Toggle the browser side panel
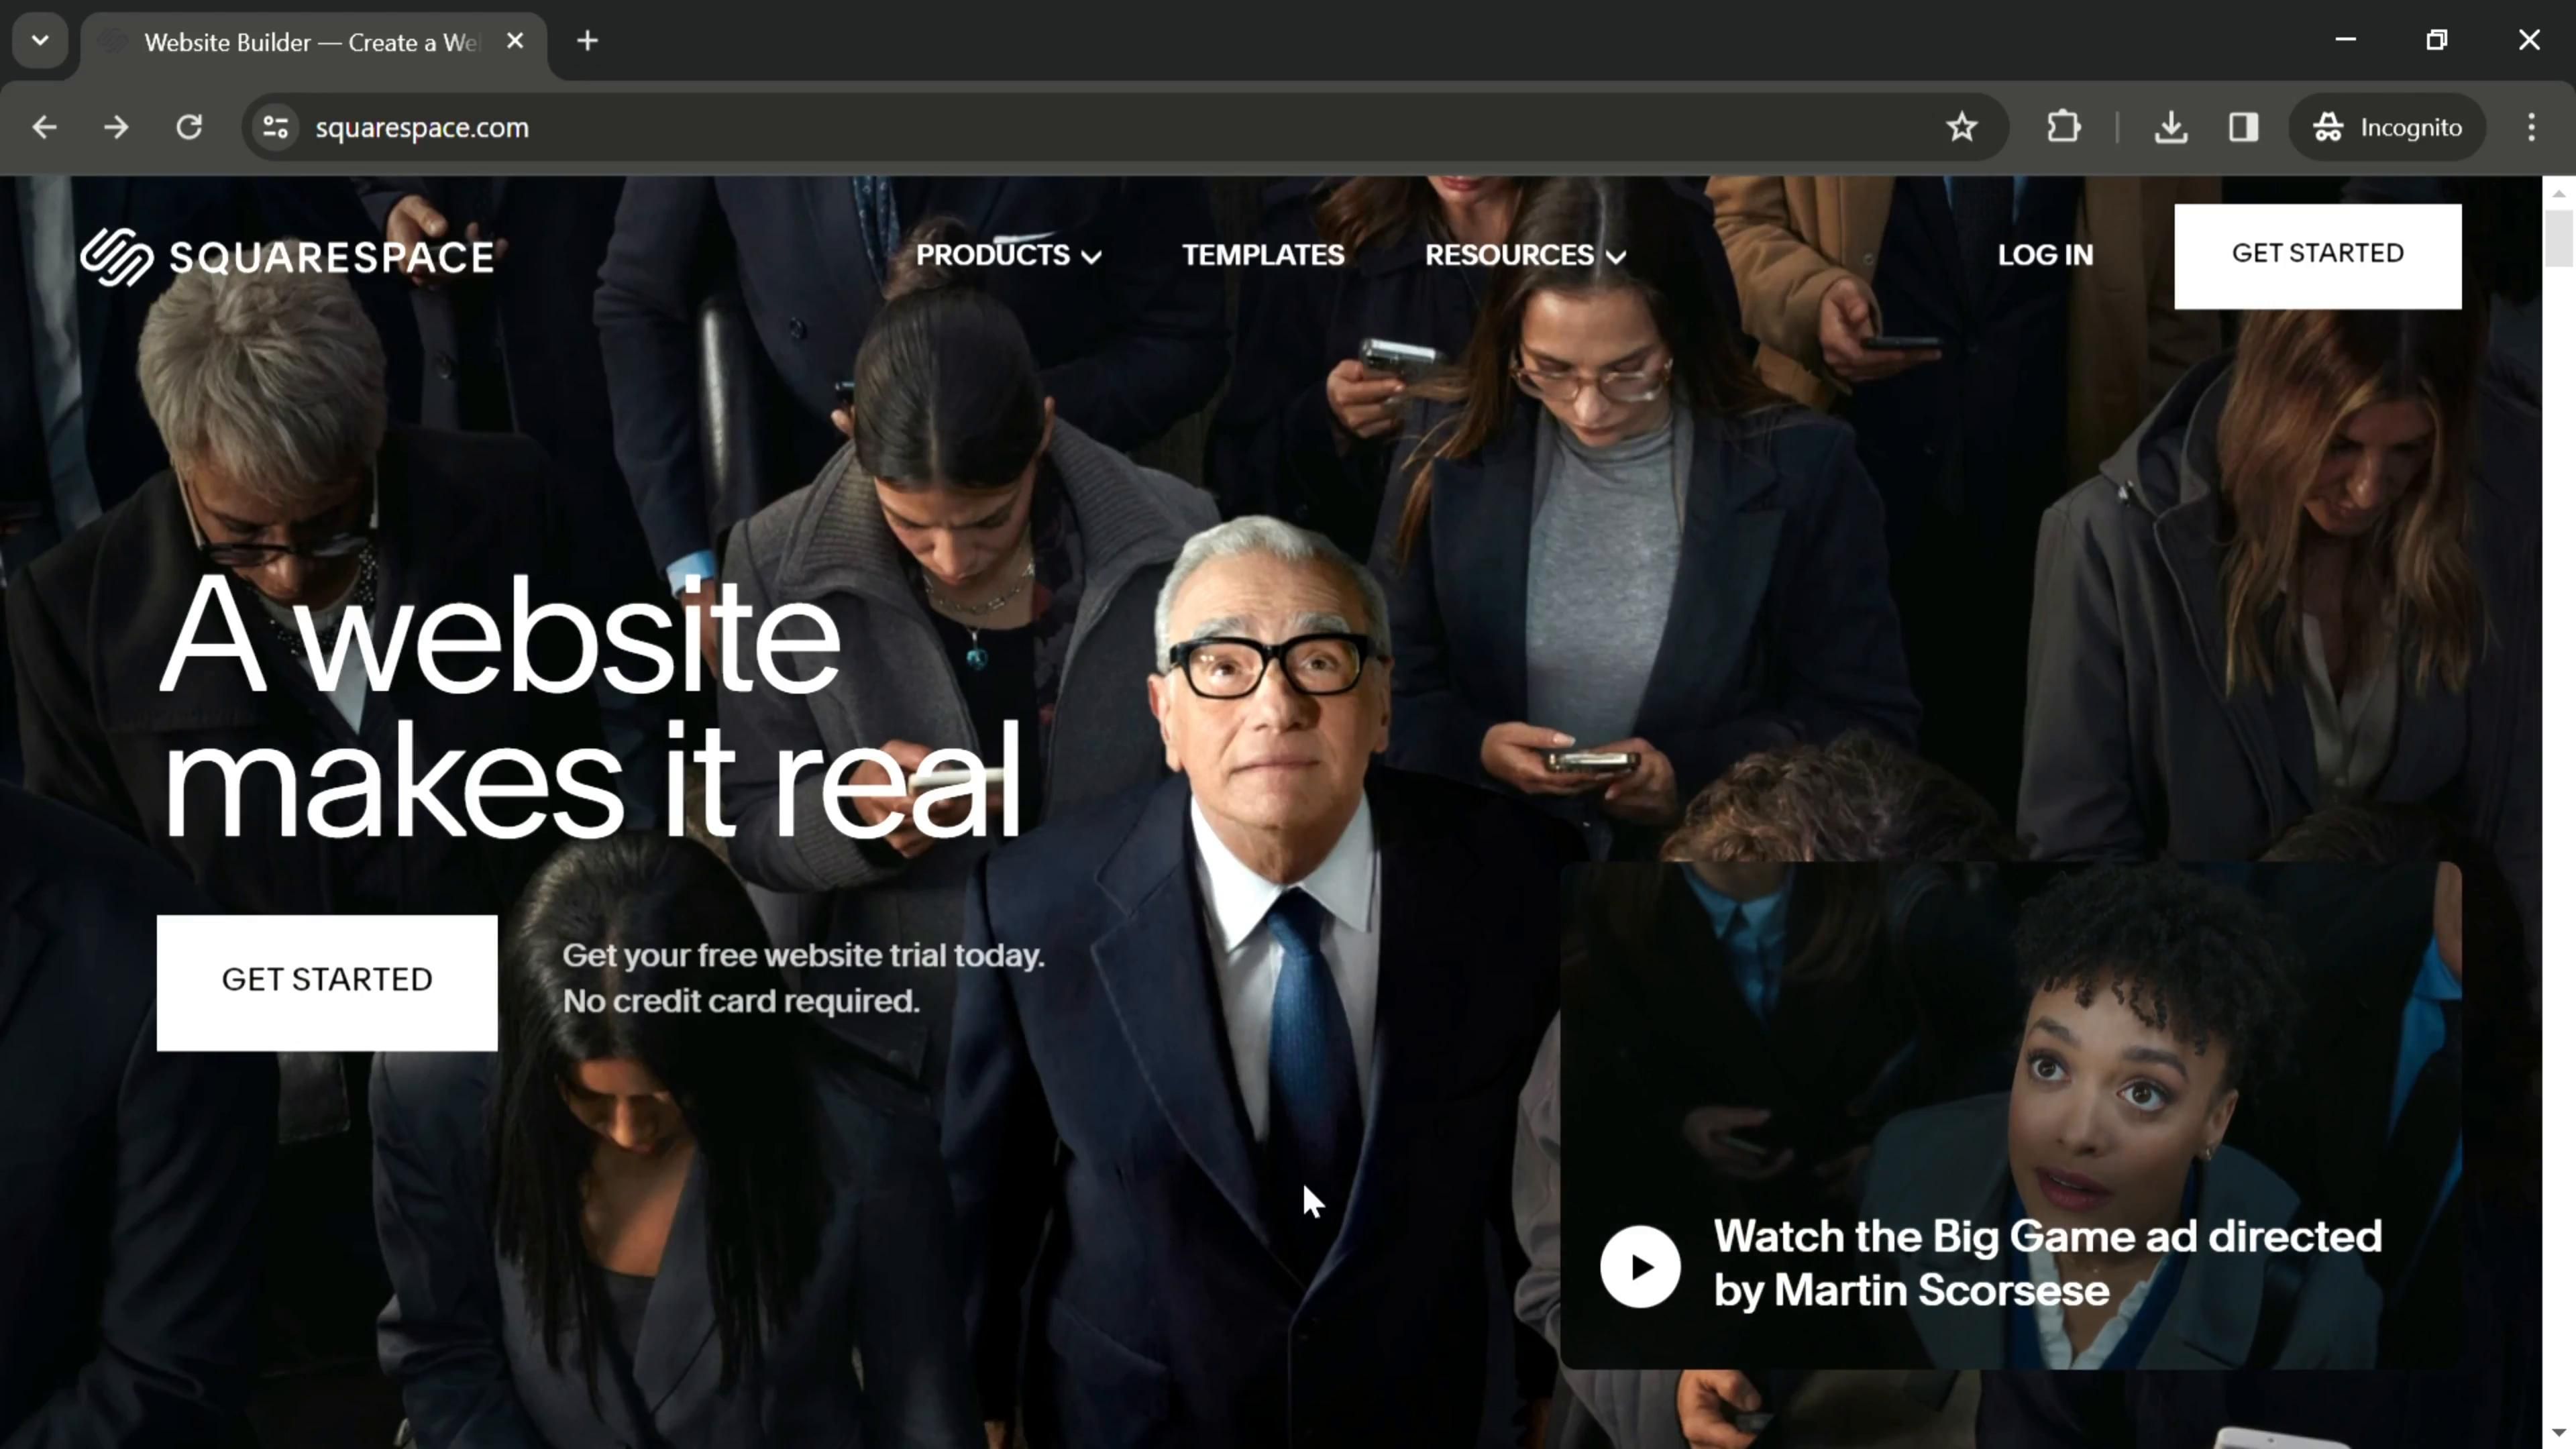 point(2243,127)
